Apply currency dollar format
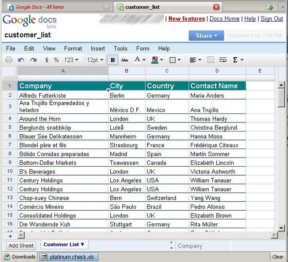The image size is (288, 262). [x=47, y=60]
